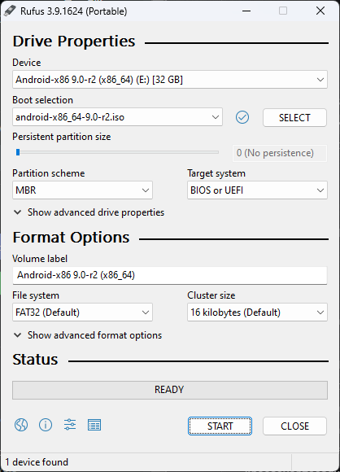Click the Rufus 3.9.1624 (Portable) title text
Image resolution: width=340 pixels, height=472 pixels.
74,11
